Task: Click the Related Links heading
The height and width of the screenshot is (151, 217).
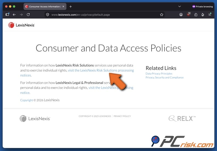Action: tap(161, 68)
